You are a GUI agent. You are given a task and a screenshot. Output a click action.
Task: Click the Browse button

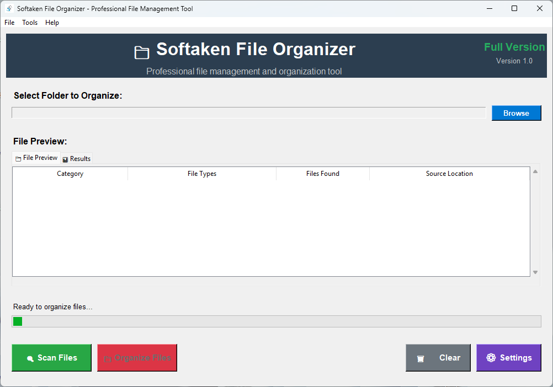coord(517,113)
